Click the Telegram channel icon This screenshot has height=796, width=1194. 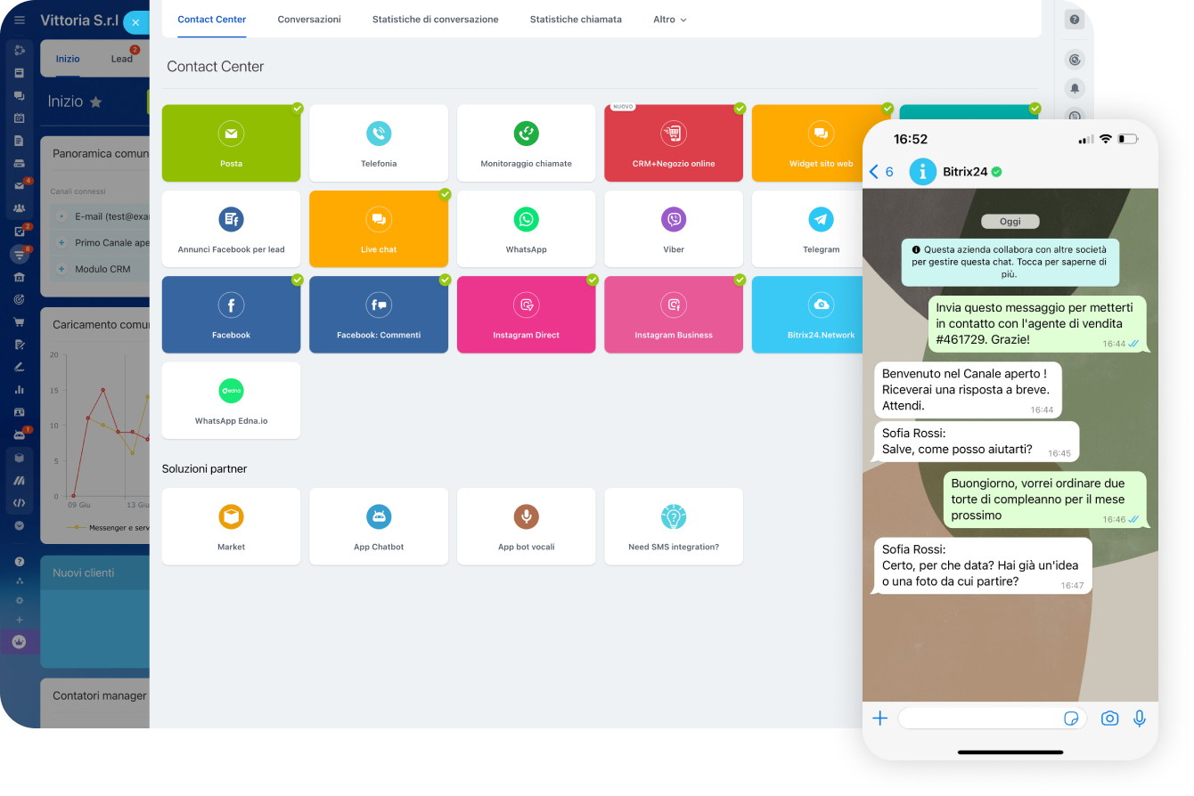click(x=821, y=219)
